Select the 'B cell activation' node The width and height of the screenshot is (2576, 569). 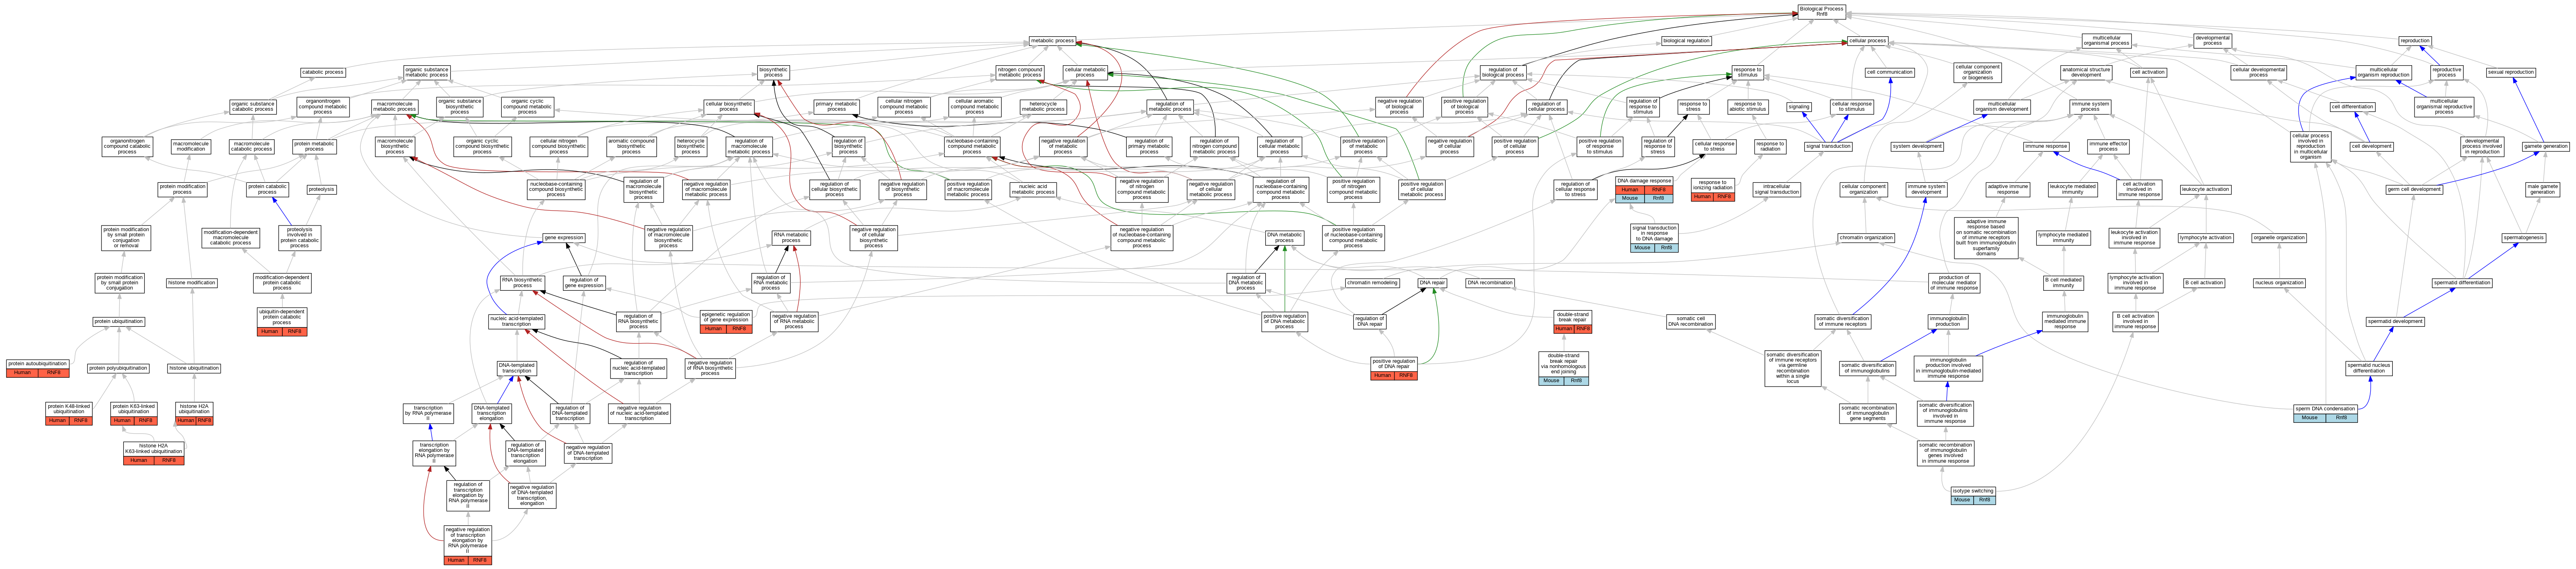coord(2204,283)
